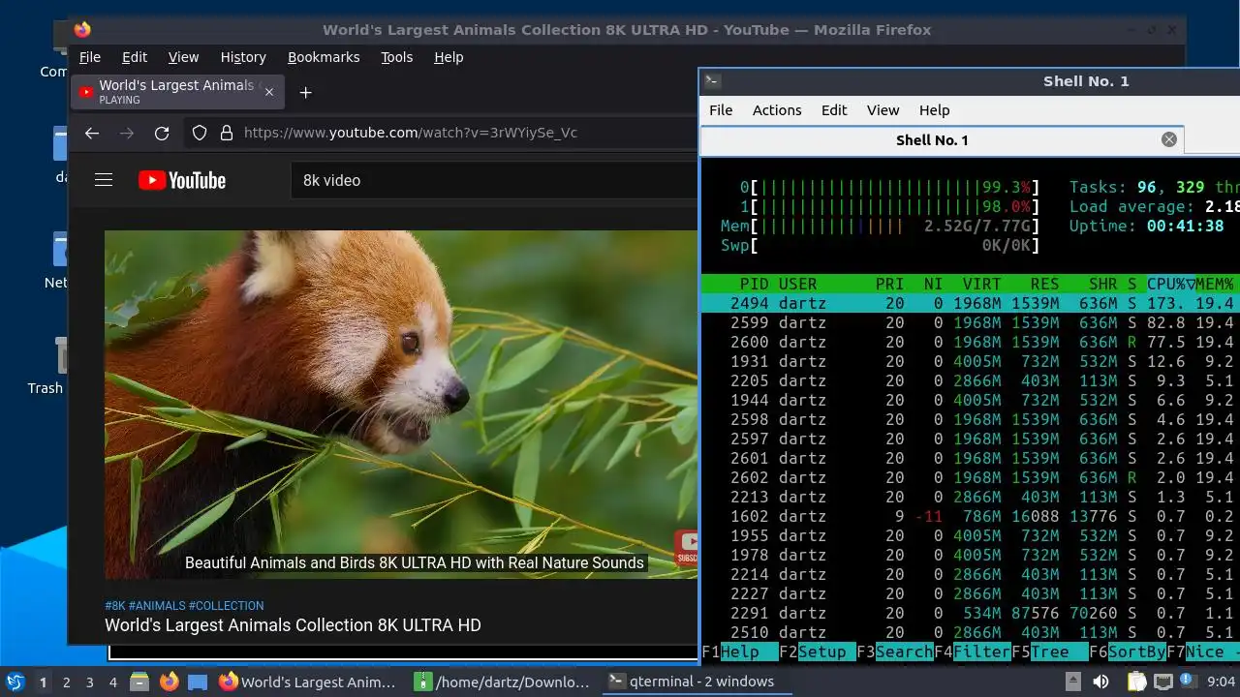Open the Firefox View menu

[x=183, y=57]
